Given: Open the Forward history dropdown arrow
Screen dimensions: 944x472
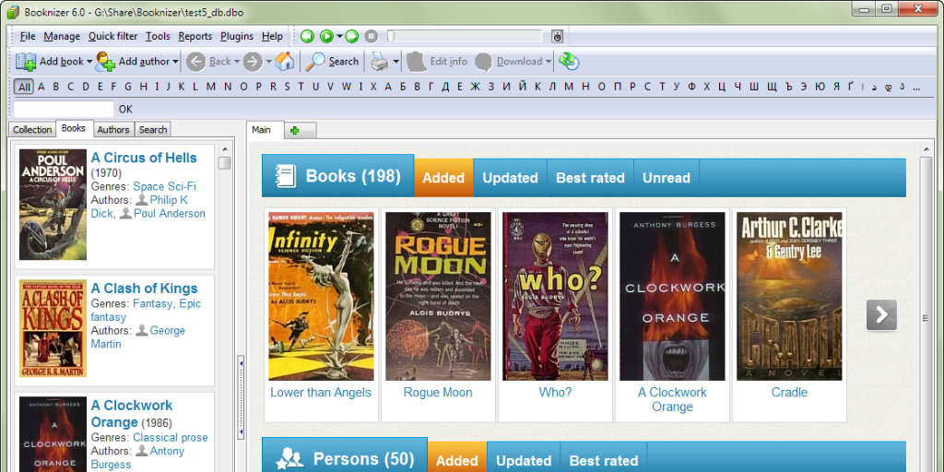Looking at the screenshot, I should (268, 62).
